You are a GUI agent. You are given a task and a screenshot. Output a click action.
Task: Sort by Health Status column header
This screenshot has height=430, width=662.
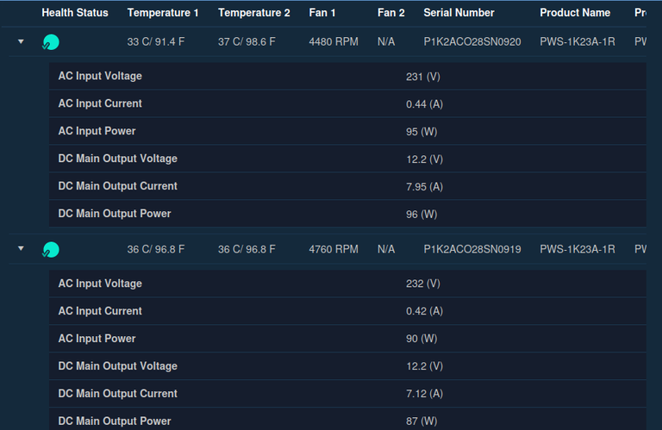click(x=75, y=13)
